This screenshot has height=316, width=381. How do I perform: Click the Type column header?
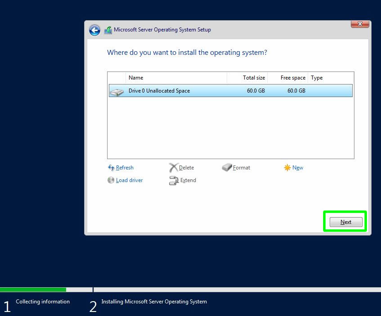(x=330, y=78)
